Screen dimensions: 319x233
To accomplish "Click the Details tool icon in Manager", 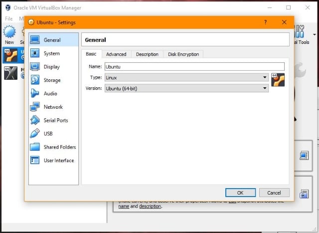I will (x=304, y=155).
